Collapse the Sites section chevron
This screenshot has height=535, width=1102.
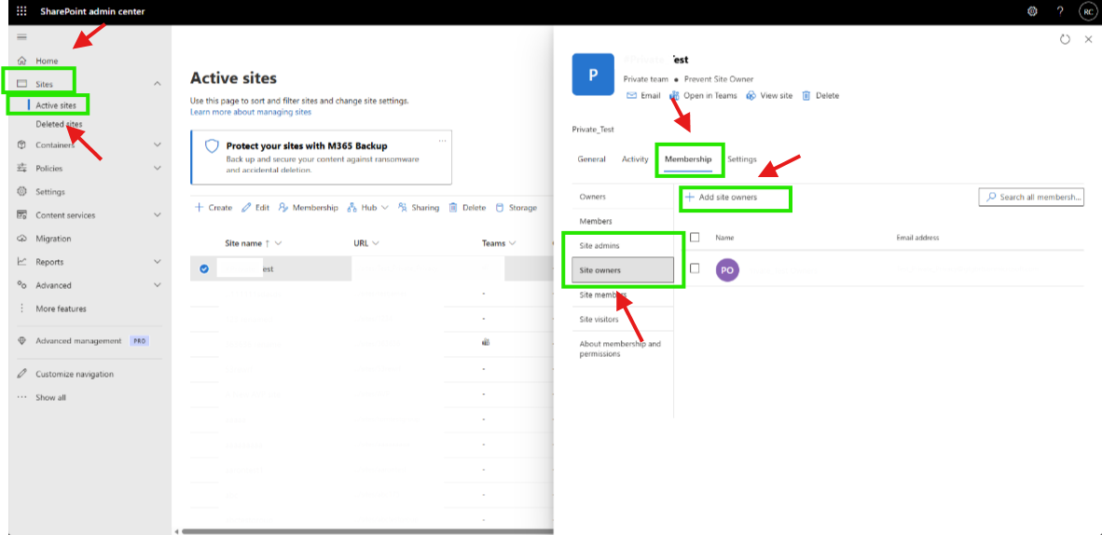click(157, 84)
